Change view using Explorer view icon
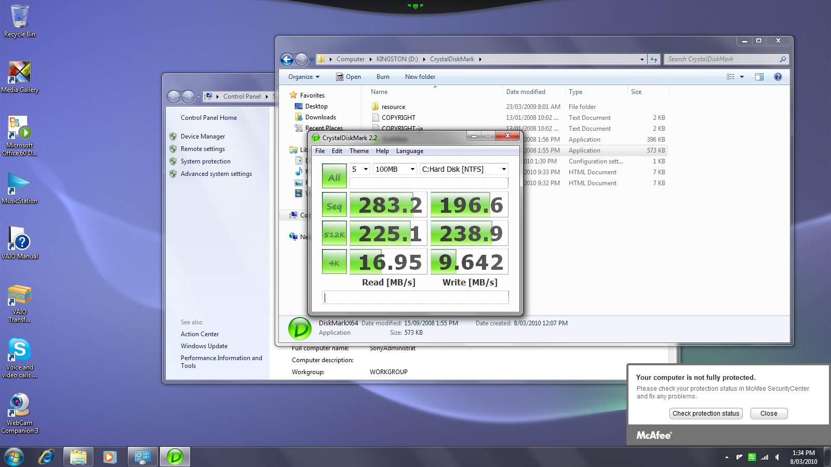Screen dimensions: 831x467 coord(730,77)
